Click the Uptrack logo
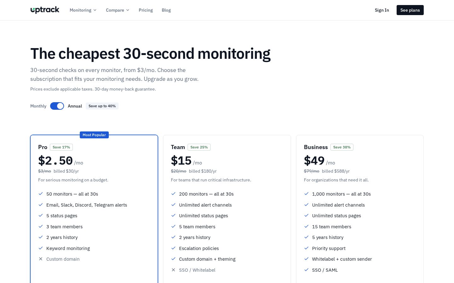454x283 pixels. pos(45,10)
